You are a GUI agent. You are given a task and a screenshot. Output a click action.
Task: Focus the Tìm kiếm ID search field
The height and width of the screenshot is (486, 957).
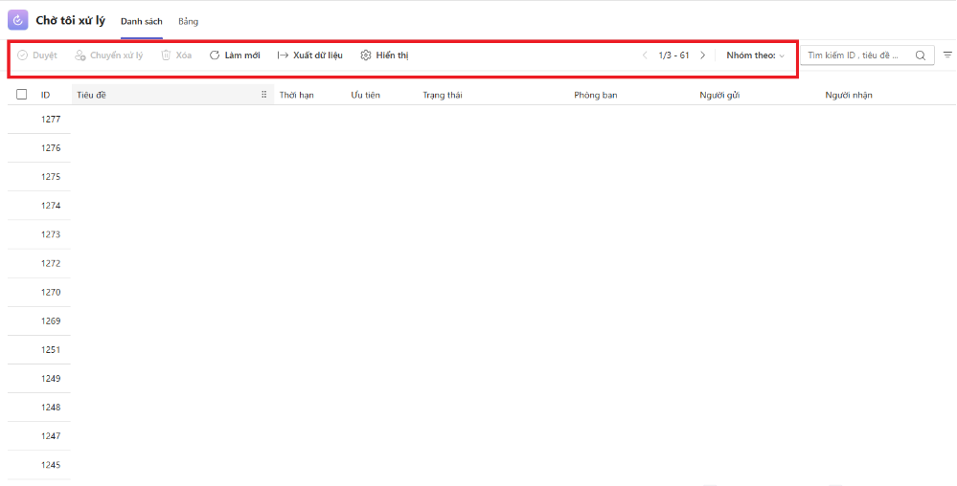click(854, 55)
